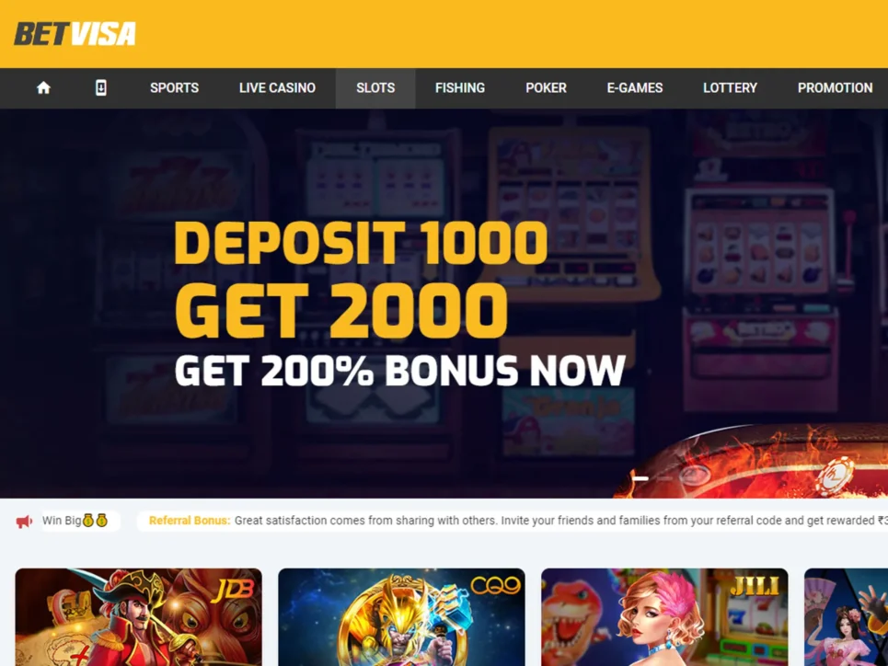Open the Live Casino section
888x666 pixels.
pos(277,87)
